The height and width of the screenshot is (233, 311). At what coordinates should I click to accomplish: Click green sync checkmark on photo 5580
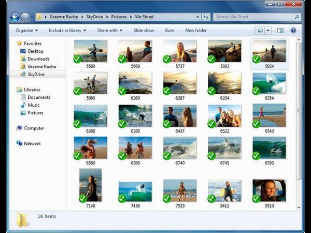point(78,59)
